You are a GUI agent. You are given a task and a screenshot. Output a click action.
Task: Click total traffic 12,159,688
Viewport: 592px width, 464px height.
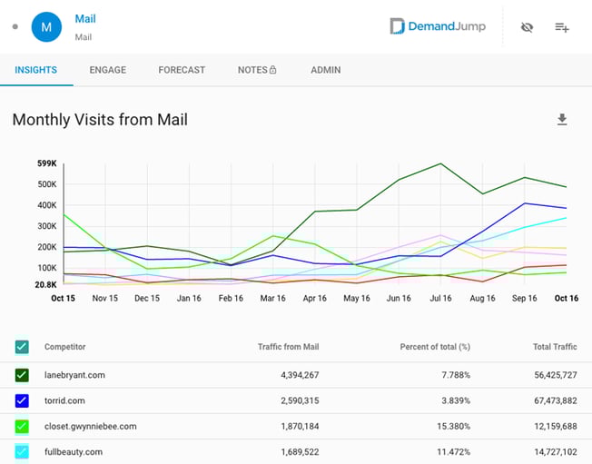click(x=556, y=426)
